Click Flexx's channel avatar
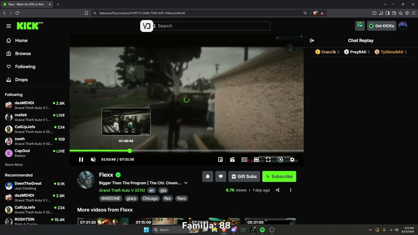 click(x=86, y=180)
